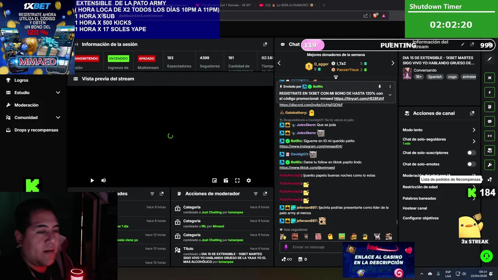This screenshot has width=498, height=280.
Task: Filter the activity feed panel
Action: point(152,194)
